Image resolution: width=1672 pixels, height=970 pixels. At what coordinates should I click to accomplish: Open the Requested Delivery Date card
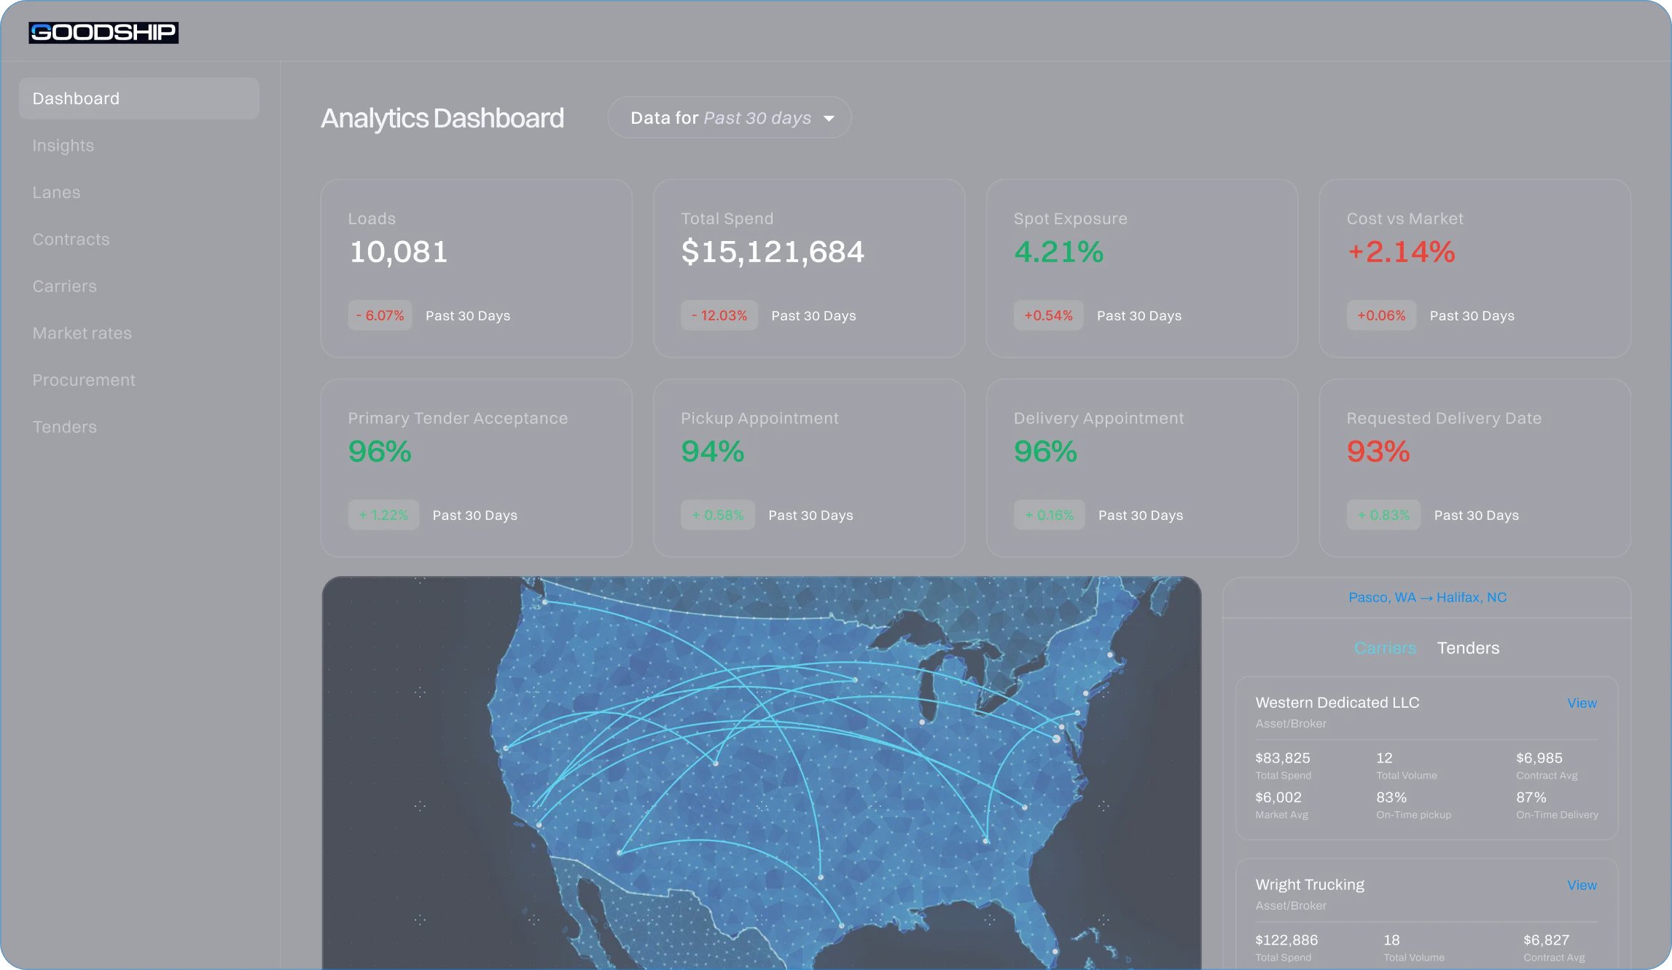click(x=1474, y=468)
